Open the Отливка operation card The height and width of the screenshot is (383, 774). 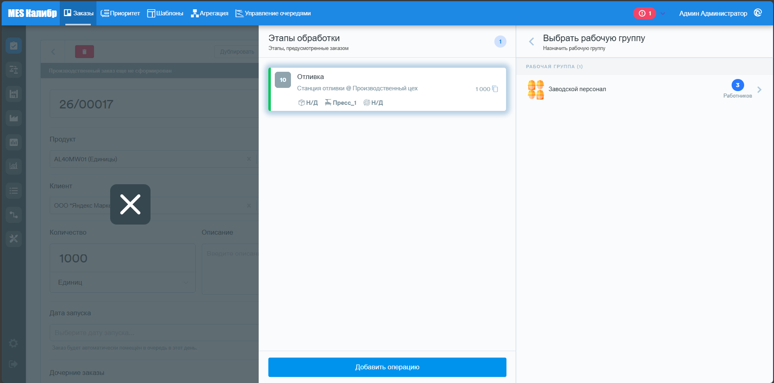pyautogui.click(x=387, y=90)
